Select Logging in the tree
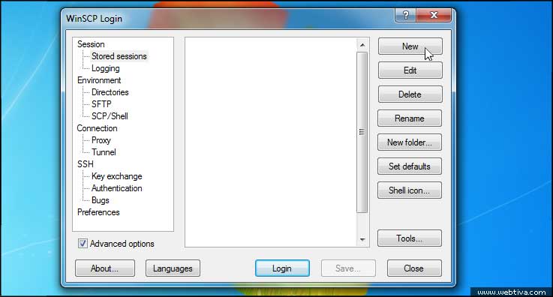 tap(106, 68)
